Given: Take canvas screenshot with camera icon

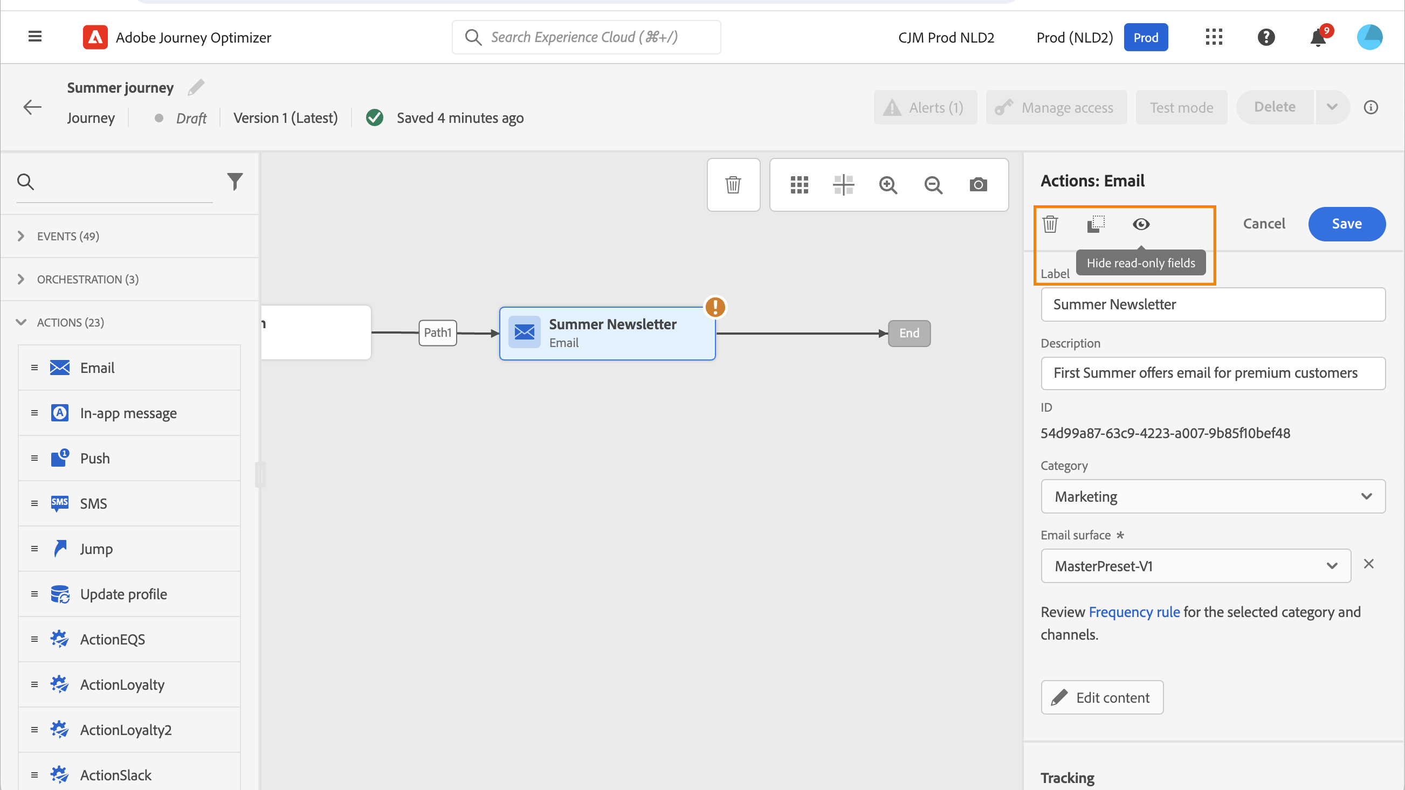Looking at the screenshot, I should coord(978,185).
